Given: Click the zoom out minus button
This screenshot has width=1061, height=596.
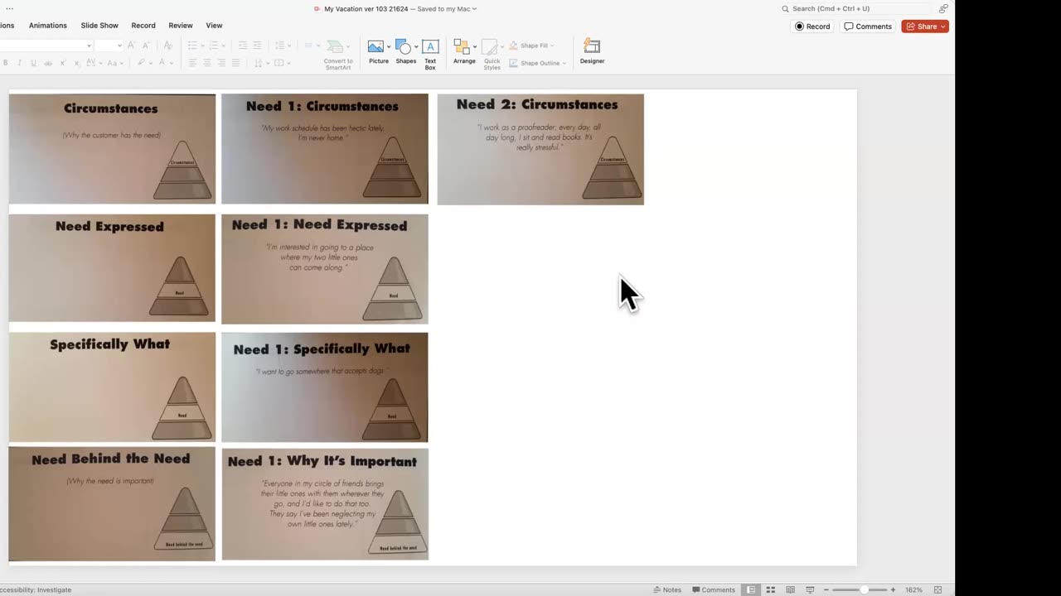Looking at the screenshot, I should (826, 589).
